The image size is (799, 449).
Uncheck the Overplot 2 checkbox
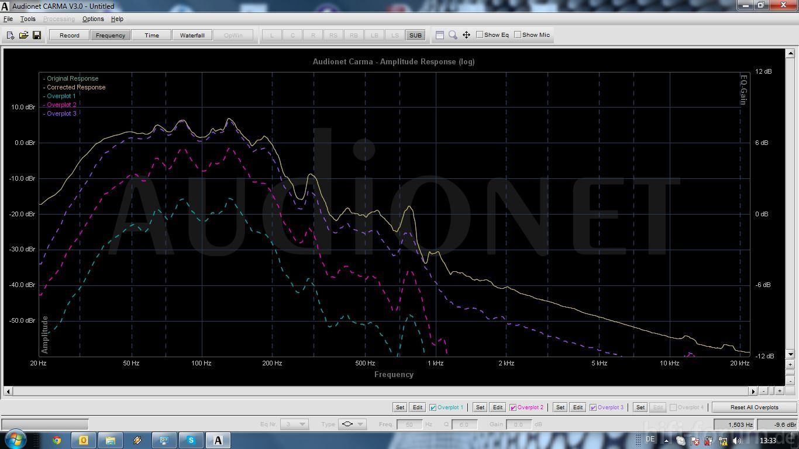(x=514, y=407)
